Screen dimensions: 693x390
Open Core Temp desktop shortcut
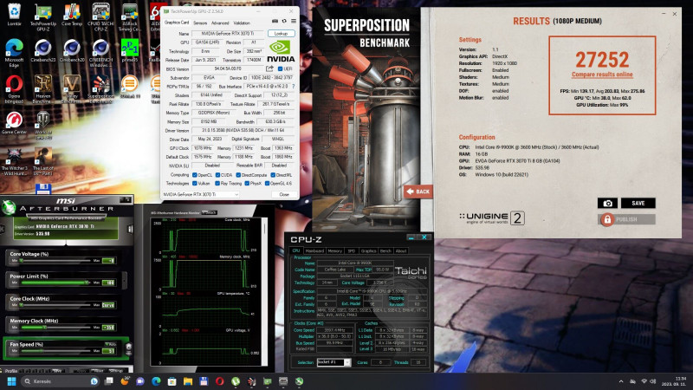point(72,14)
